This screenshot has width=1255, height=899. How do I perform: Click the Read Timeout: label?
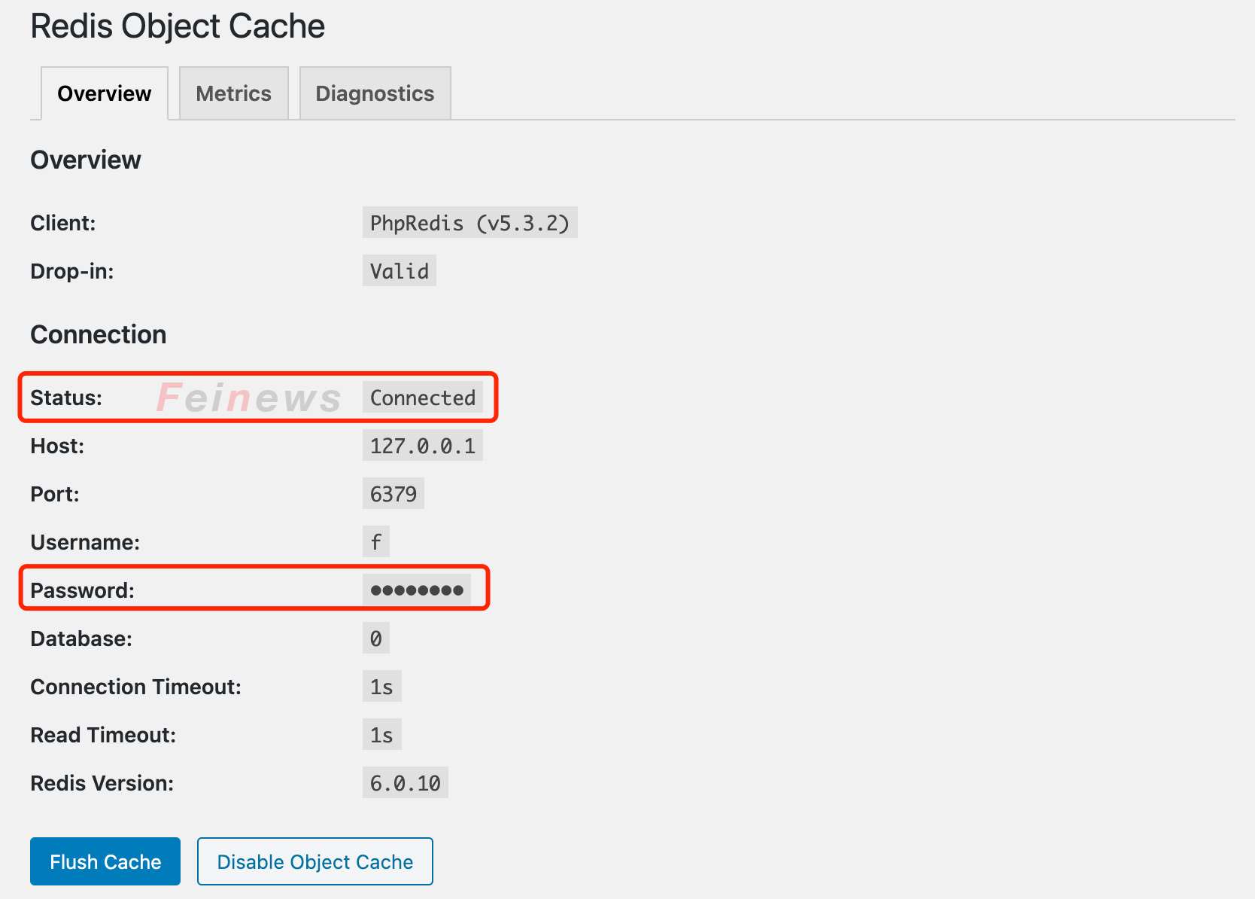coord(103,735)
